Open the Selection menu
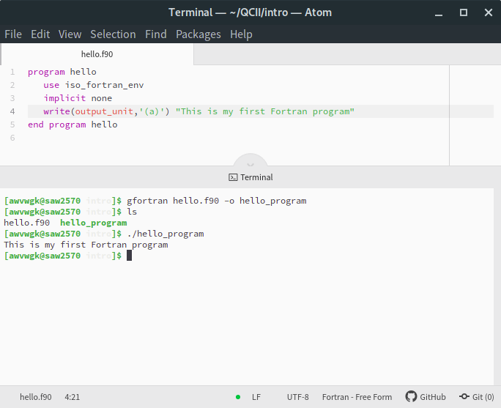501x408 pixels. [x=113, y=34]
